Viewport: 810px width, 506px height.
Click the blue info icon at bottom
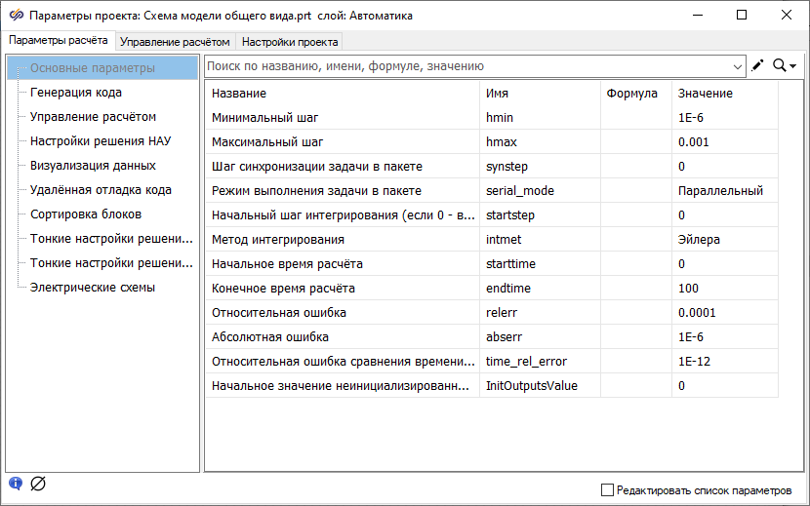[x=15, y=483]
